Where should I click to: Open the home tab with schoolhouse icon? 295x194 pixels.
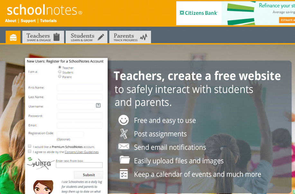(x=13, y=37)
